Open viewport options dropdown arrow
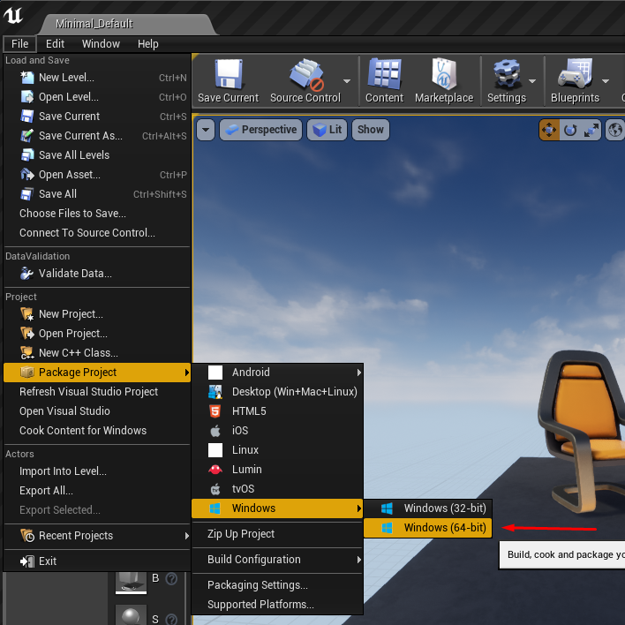This screenshot has width=625, height=625. click(x=206, y=130)
